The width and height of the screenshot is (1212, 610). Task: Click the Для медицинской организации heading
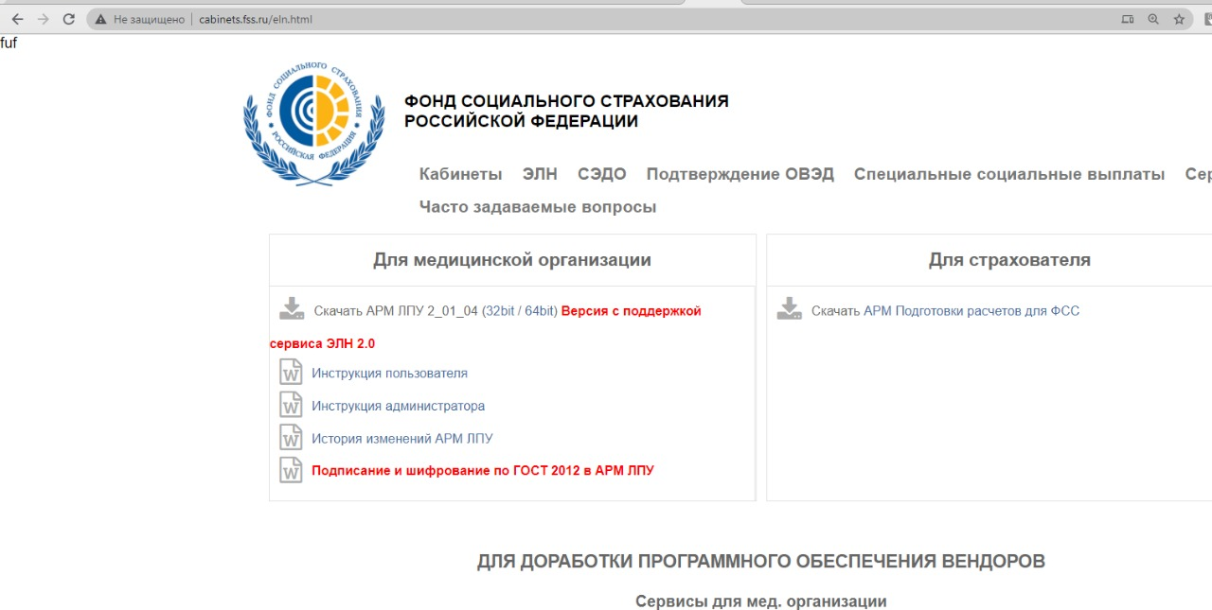(512, 260)
